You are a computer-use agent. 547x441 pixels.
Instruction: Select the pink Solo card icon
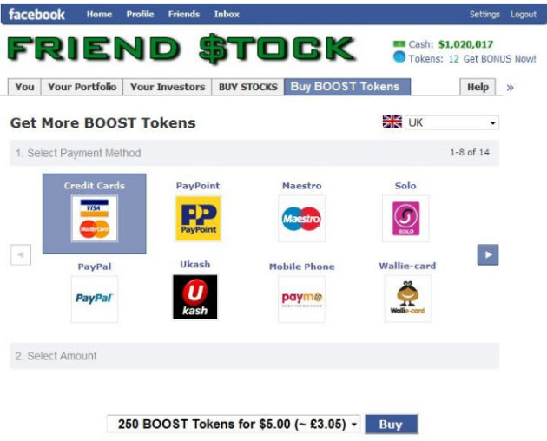(405, 219)
